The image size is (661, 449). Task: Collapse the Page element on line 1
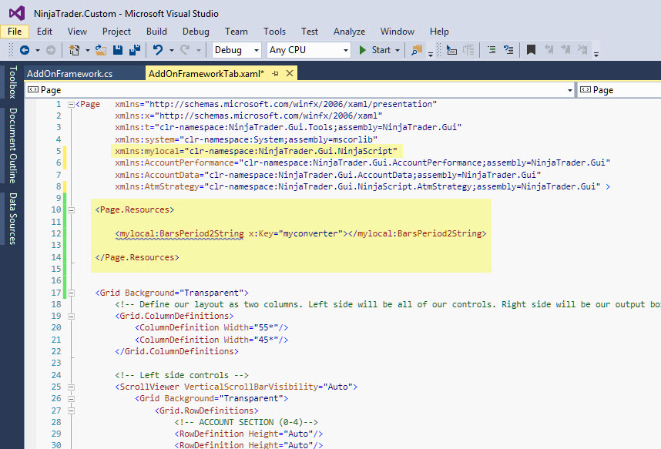71,105
